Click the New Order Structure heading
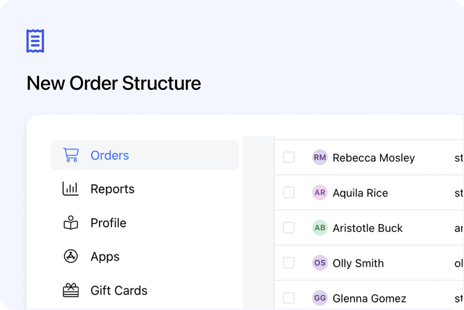Image resolution: width=464 pixels, height=310 pixels. point(114,83)
